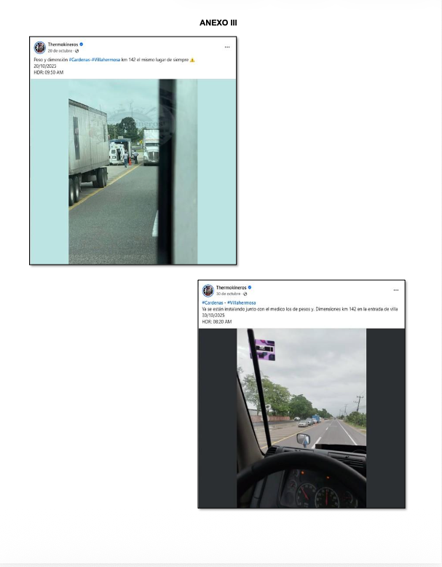Open the #Cardenas- hashtag in the 'Peso y dimensión' post
Viewport: 442px width, 567px height.
click(x=80, y=60)
